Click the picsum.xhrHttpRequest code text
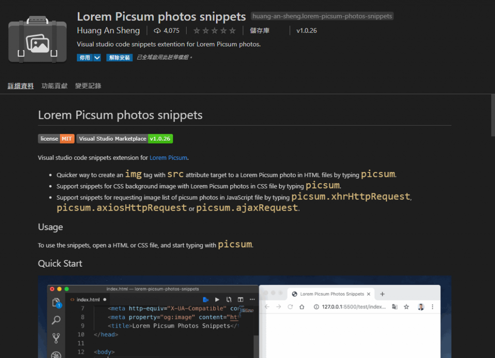 [351, 197]
